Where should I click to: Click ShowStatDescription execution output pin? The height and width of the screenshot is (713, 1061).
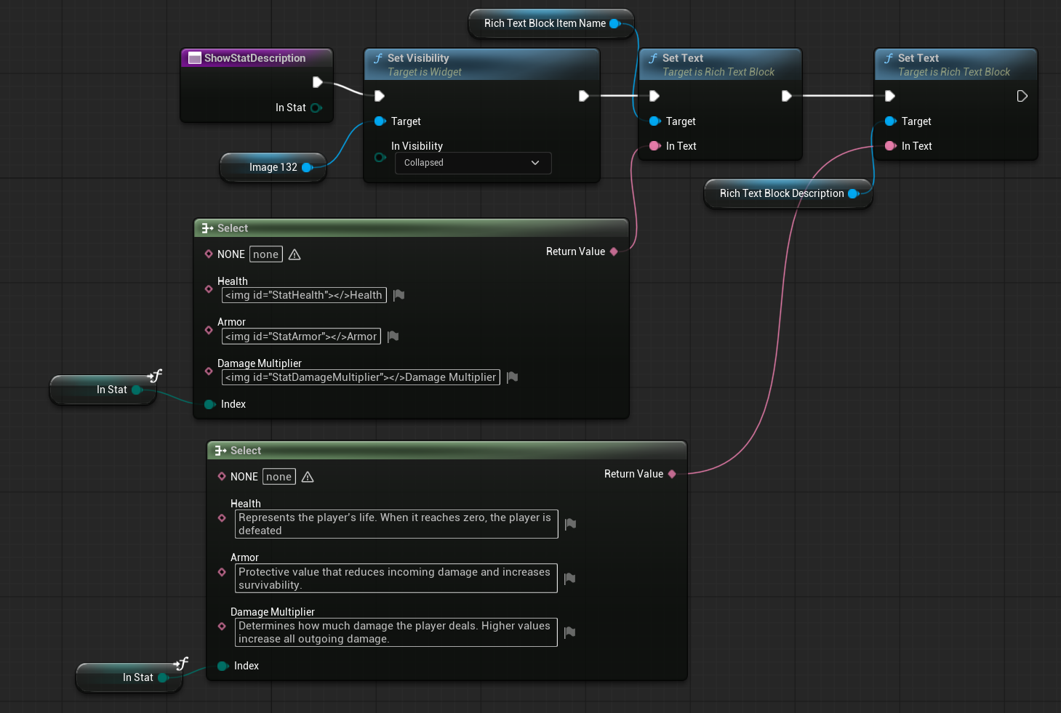click(x=318, y=82)
